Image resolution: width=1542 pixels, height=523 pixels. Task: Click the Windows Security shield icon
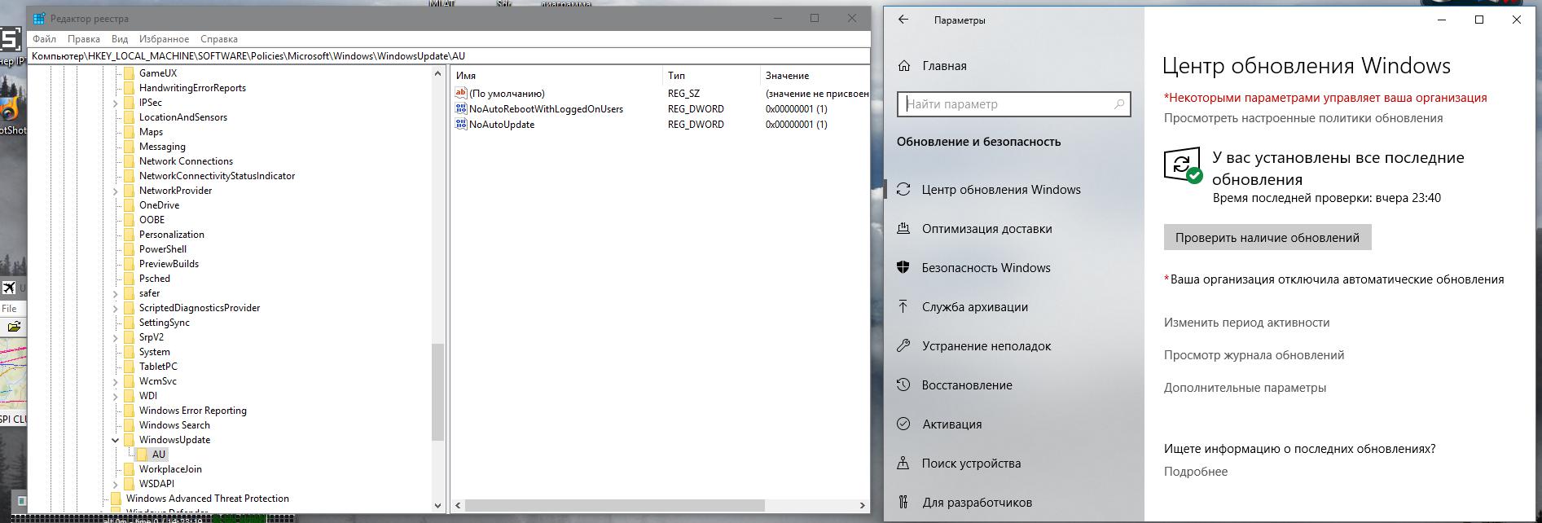coord(903,267)
